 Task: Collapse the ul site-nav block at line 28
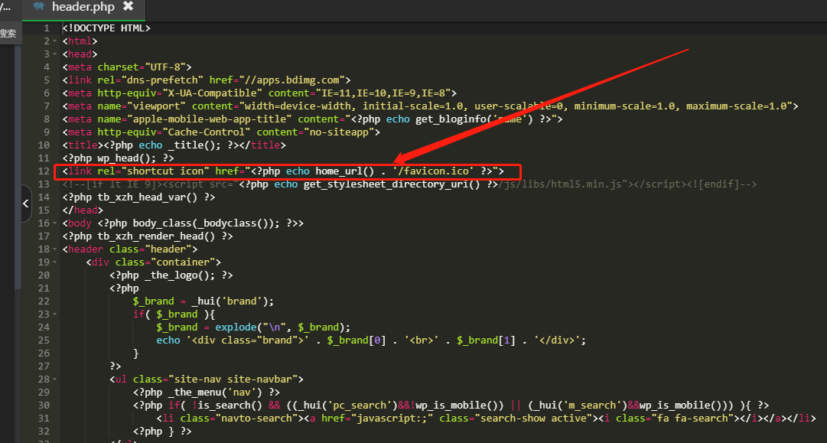pyautogui.click(x=55, y=379)
